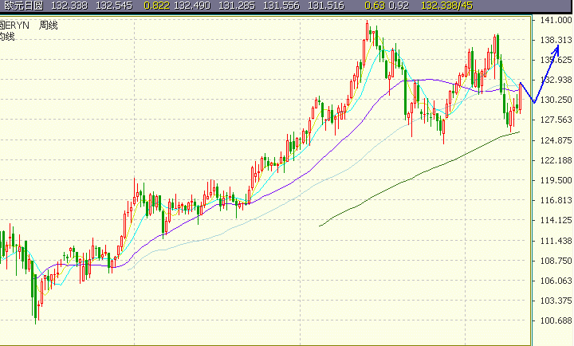Click the 141.000 price axis label
Screen dimensions: 574x346
(556, 20)
